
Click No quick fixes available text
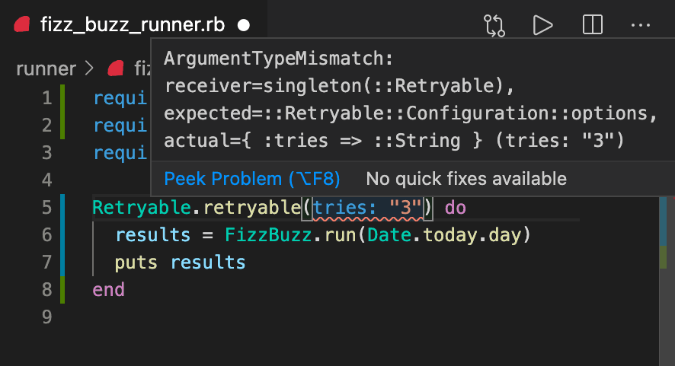(x=466, y=179)
